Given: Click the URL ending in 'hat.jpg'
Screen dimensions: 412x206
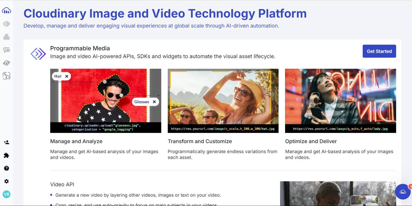Looking at the screenshot, I should point(223,129).
